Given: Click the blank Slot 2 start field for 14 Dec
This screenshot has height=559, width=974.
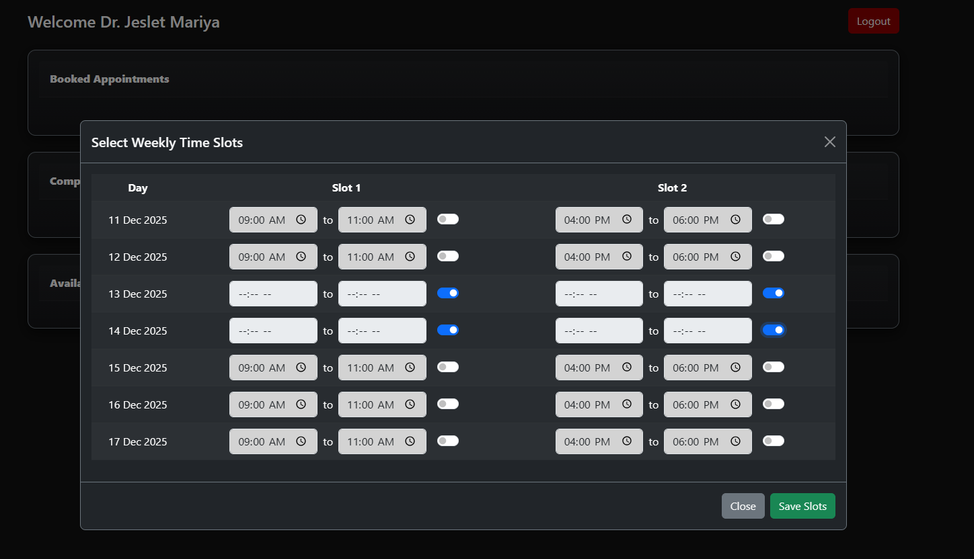Looking at the screenshot, I should [x=599, y=331].
